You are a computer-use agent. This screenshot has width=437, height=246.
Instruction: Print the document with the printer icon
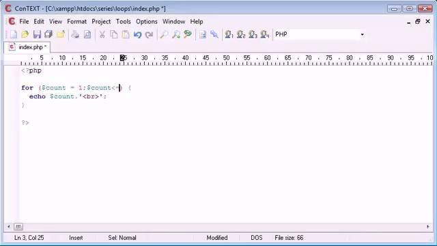click(75, 35)
